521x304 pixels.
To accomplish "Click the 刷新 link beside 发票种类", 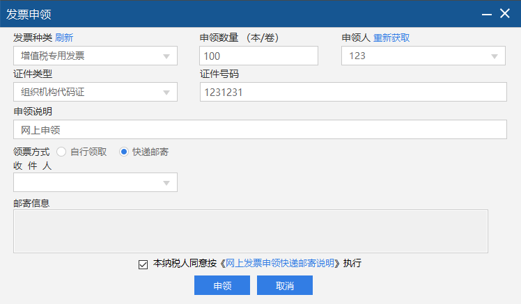I will [64, 38].
